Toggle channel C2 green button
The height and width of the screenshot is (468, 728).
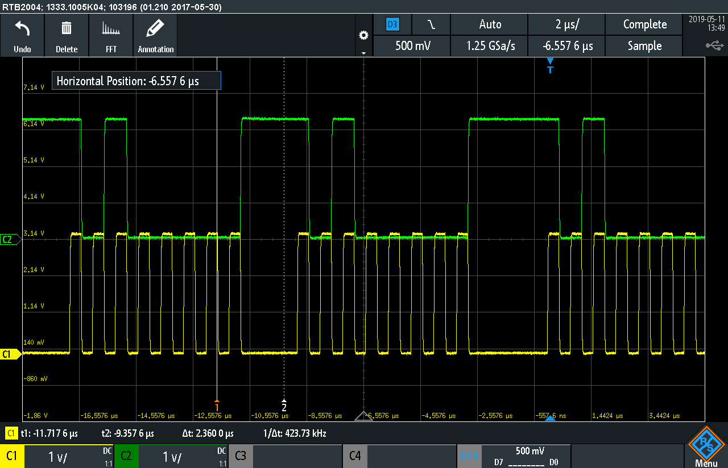point(126,456)
